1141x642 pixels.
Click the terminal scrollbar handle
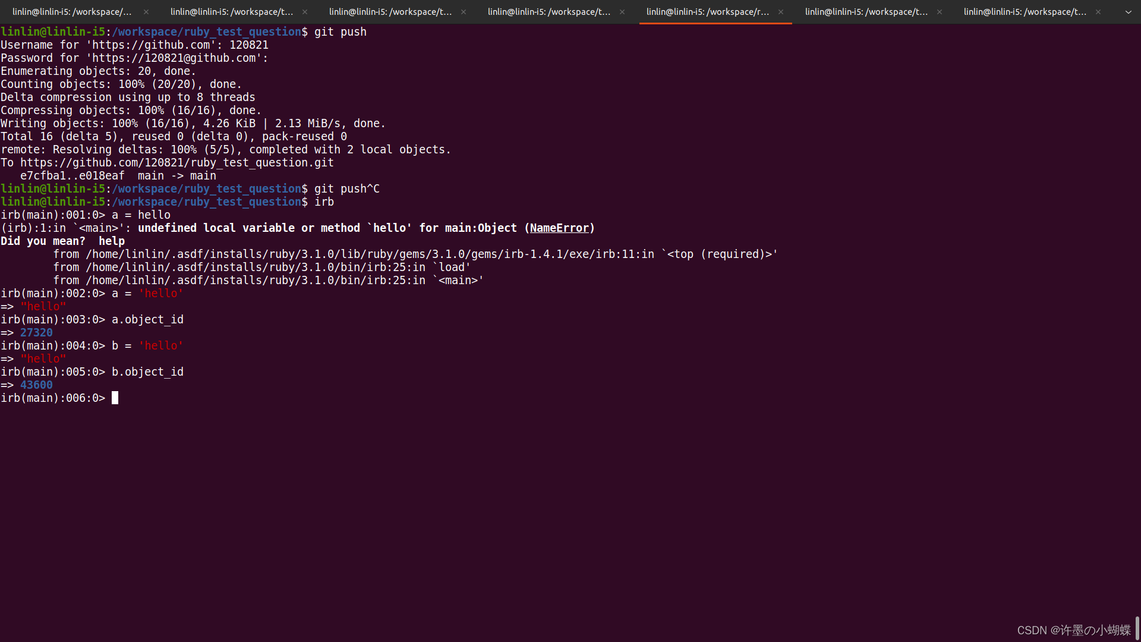click(x=1137, y=628)
